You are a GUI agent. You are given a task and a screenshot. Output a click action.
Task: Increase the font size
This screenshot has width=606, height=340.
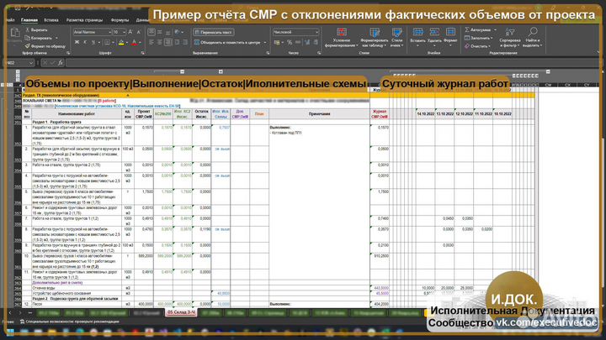(x=130, y=33)
